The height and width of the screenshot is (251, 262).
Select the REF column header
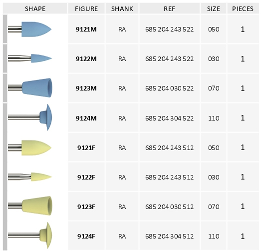169,8
